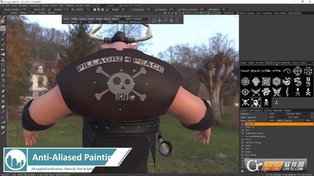Select the rose stencil thumbnail
Image resolution: width=314 pixels, height=176 pixels.
266,92
